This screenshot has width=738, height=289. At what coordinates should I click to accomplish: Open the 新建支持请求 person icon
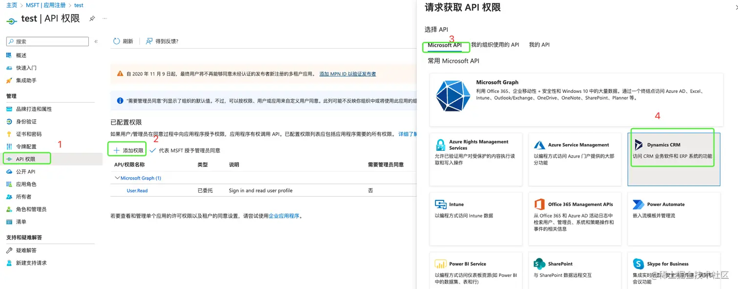9,263
